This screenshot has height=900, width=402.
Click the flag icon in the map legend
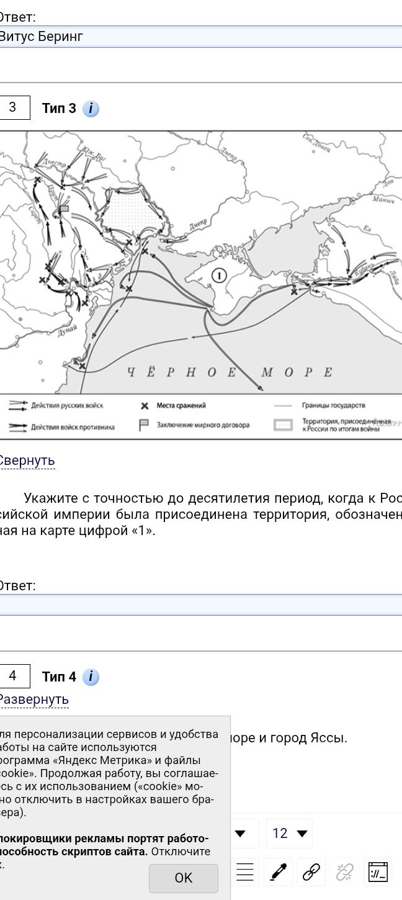[x=143, y=425]
